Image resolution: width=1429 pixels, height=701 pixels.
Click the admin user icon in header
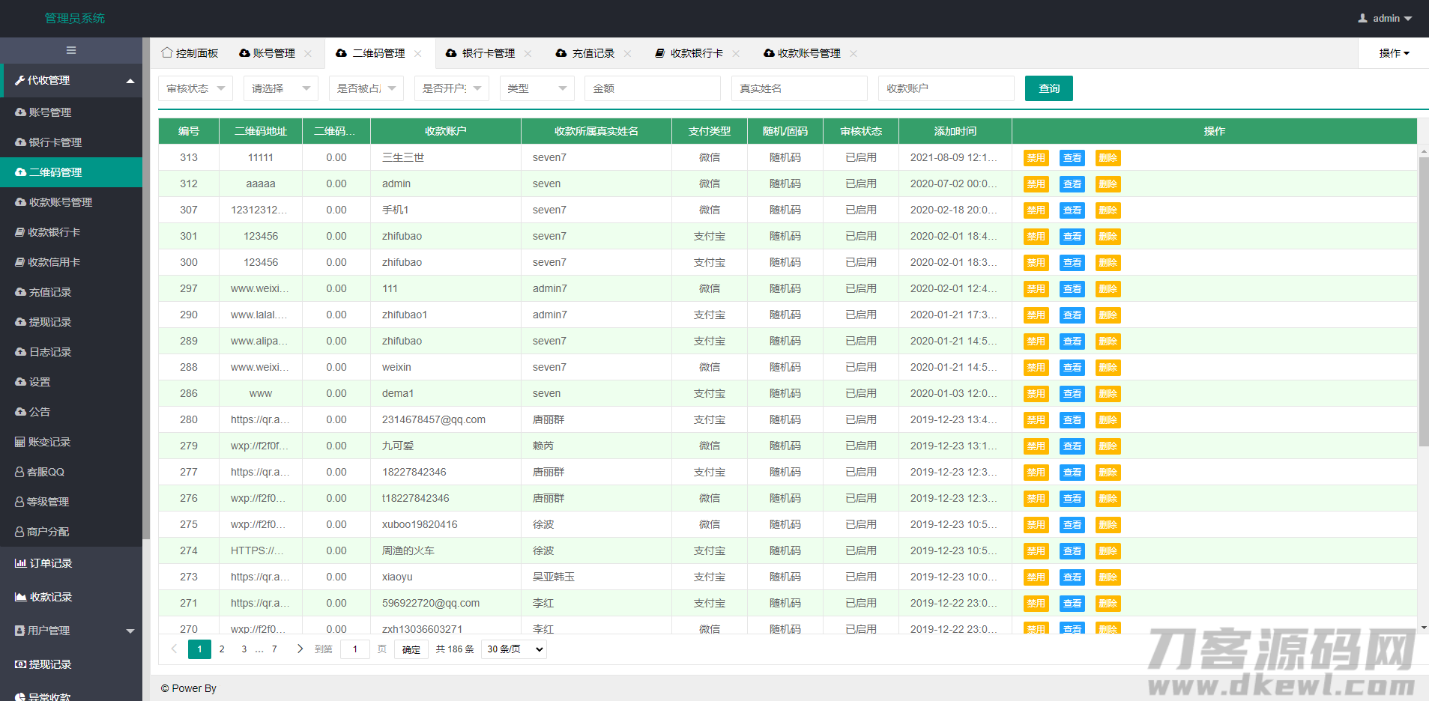point(1362,18)
